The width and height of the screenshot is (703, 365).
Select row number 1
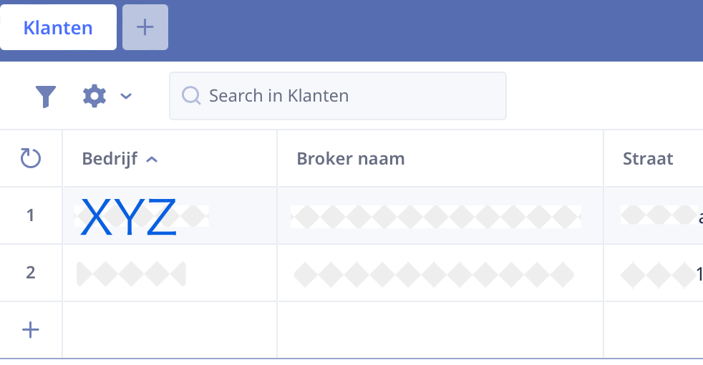[x=31, y=215]
